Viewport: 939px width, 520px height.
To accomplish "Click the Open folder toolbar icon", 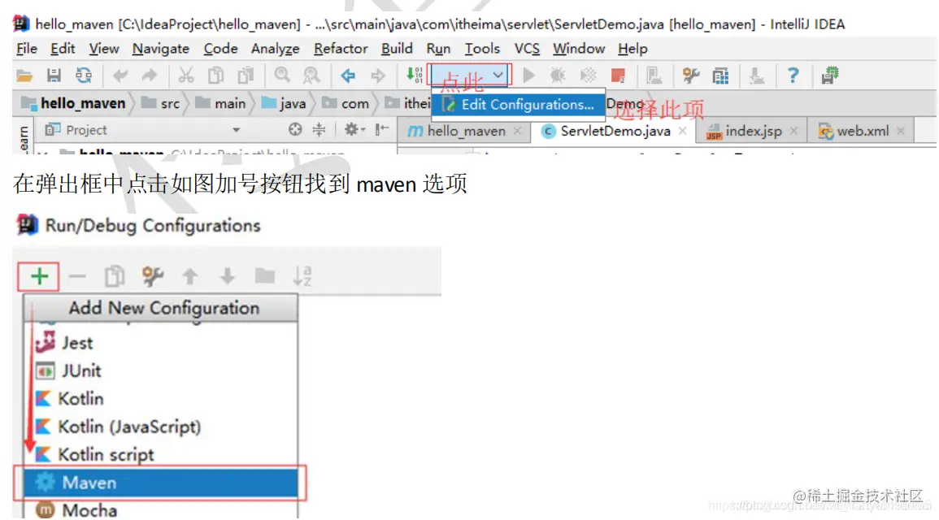I will click(x=24, y=76).
